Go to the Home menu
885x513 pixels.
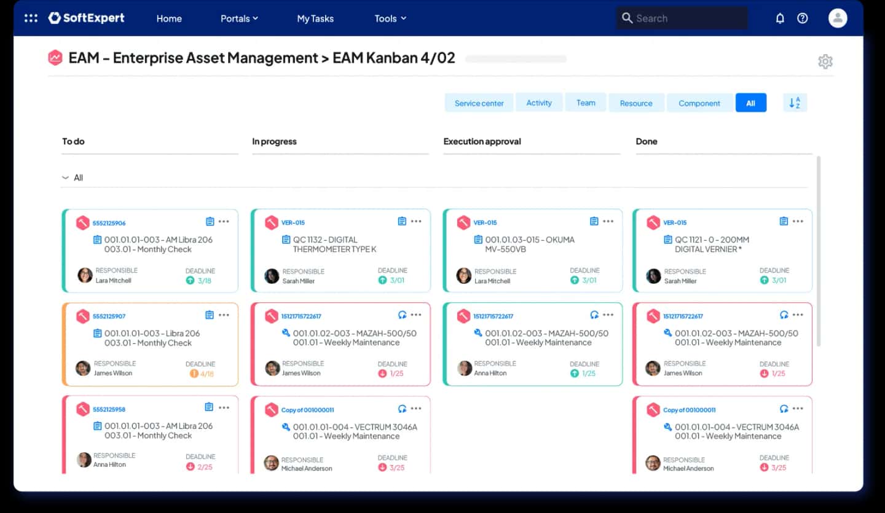click(169, 18)
